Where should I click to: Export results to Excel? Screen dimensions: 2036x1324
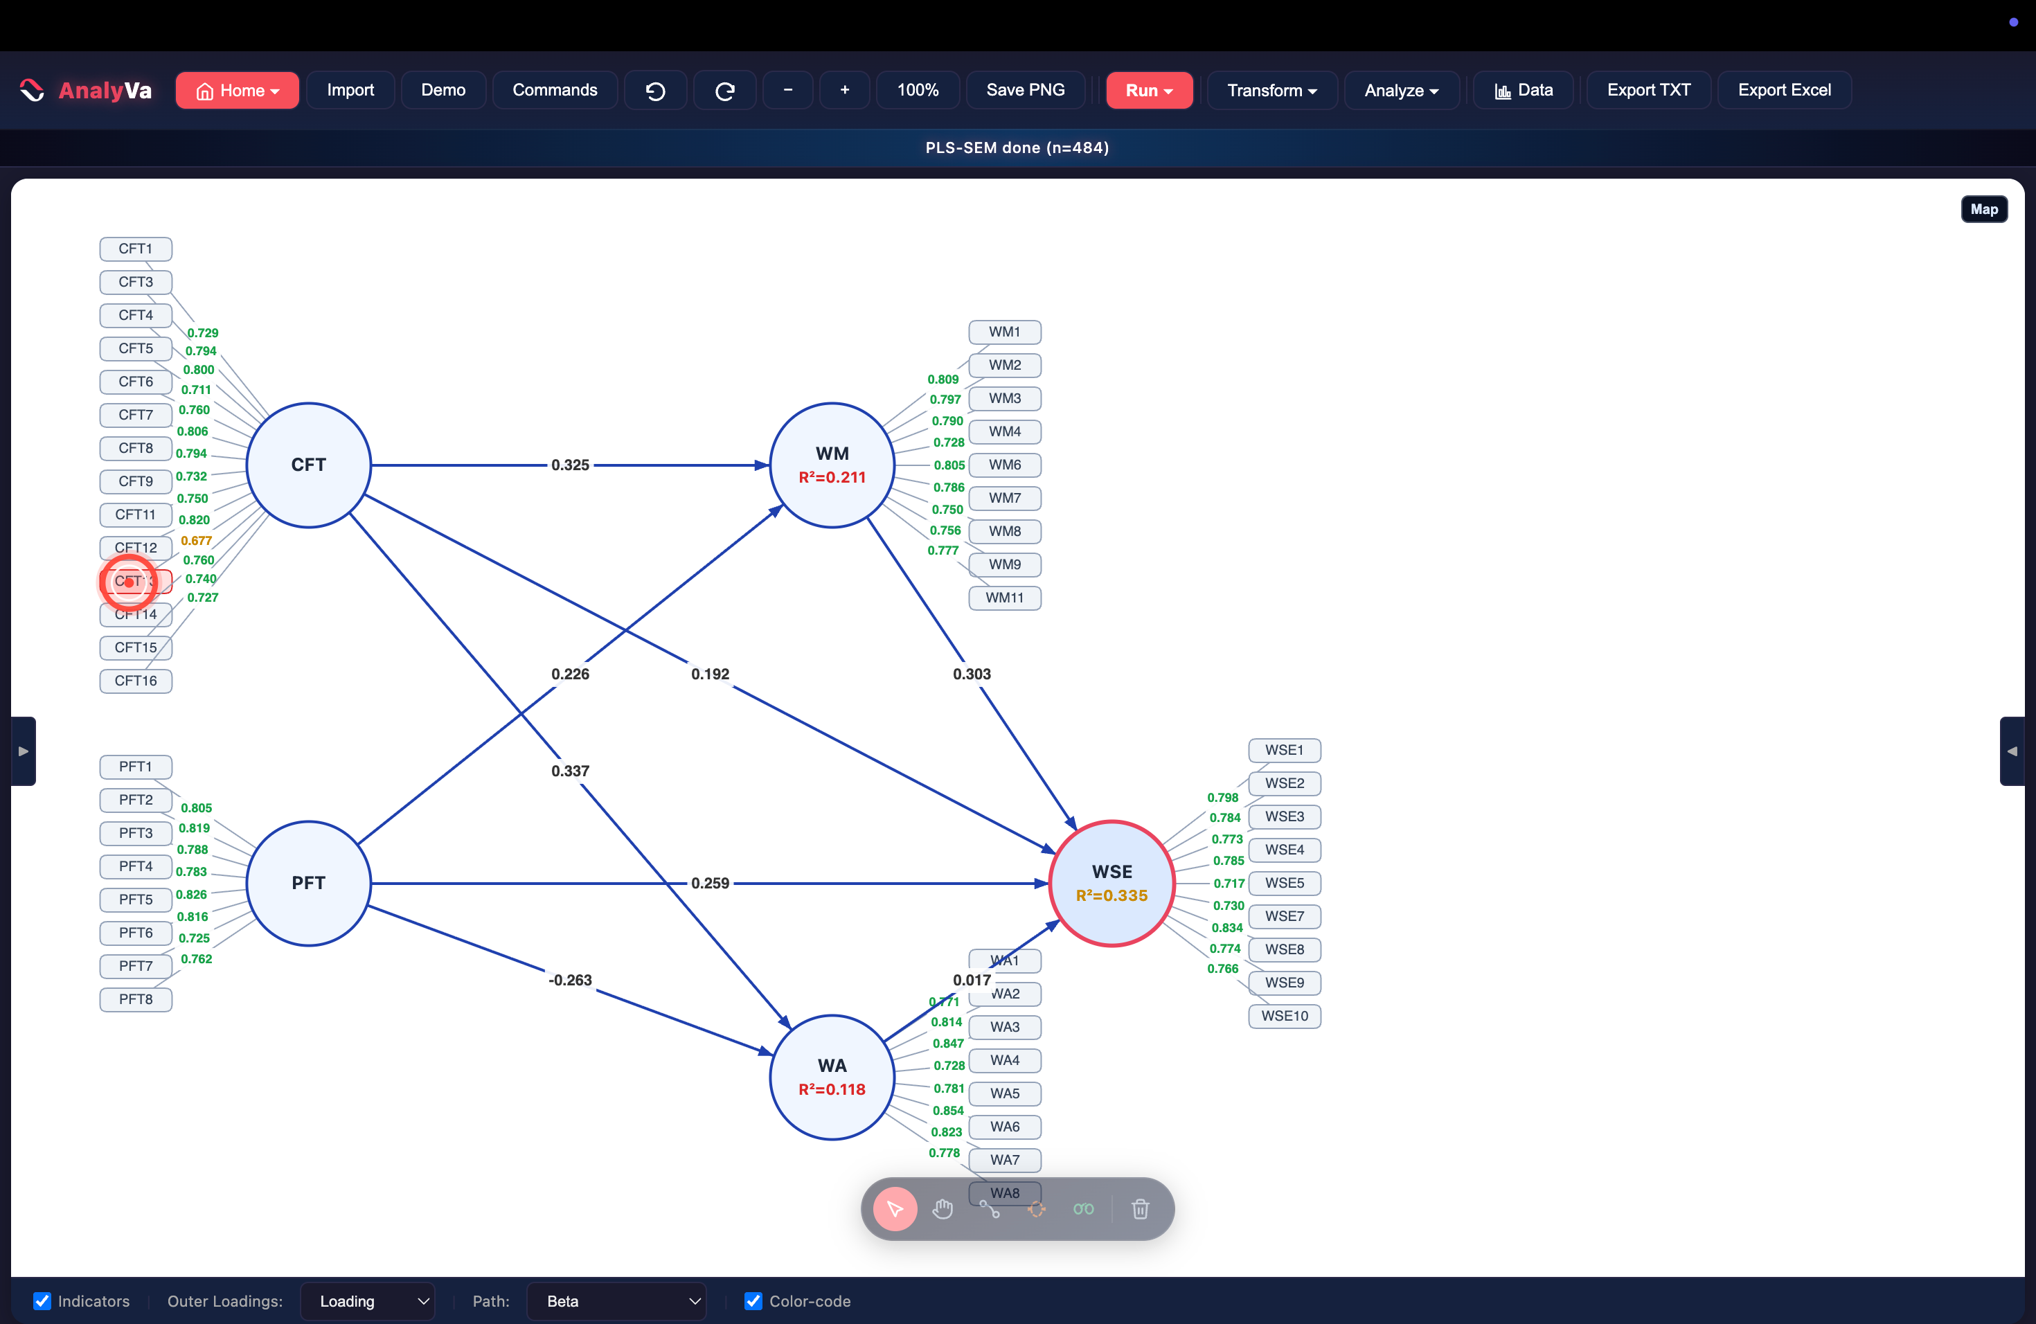[x=1785, y=90]
